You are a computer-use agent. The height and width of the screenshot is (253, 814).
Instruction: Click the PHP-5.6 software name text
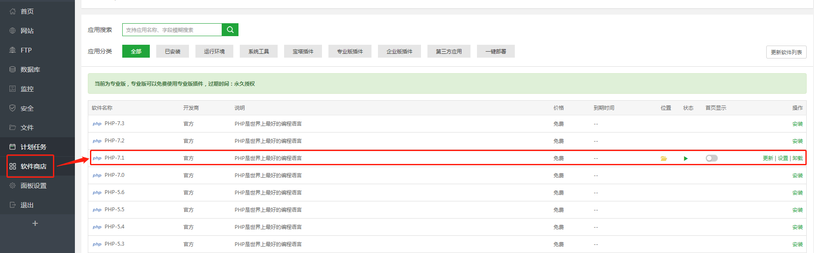pos(115,192)
